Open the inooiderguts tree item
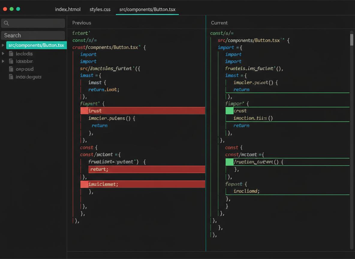This screenshot has width=355, height=259. (28, 77)
